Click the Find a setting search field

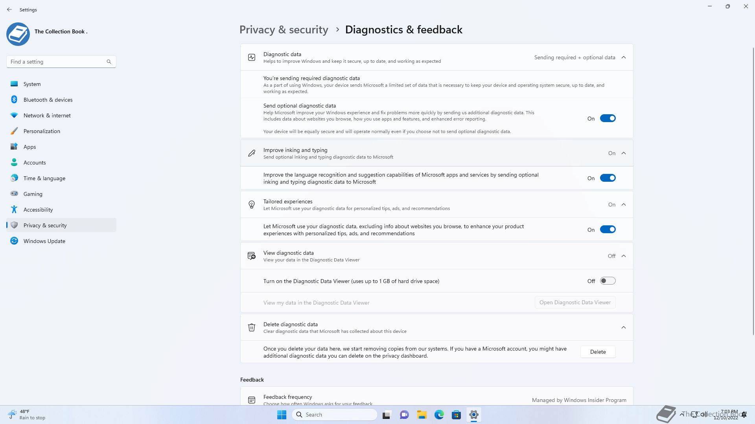pos(61,62)
